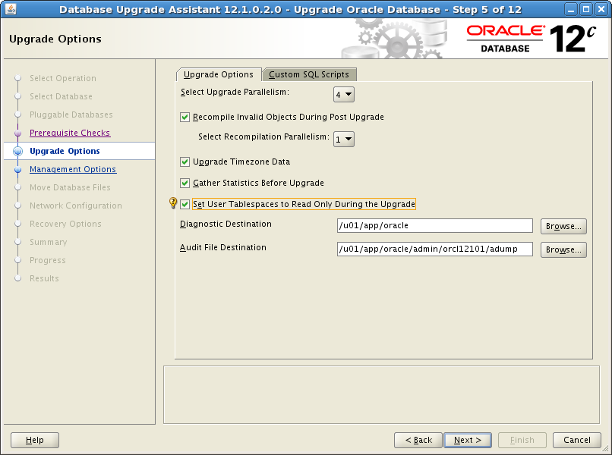The width and height of the screenshot is (612, 455).
Task: Switch to Custom SQL Scripts tab
Action: pos(309,74)
